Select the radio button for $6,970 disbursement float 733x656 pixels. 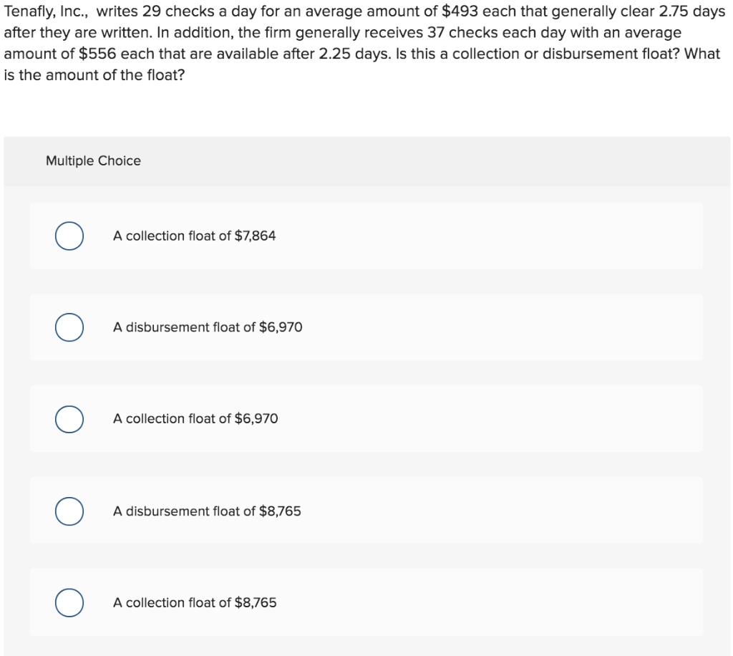click(69, 327)
